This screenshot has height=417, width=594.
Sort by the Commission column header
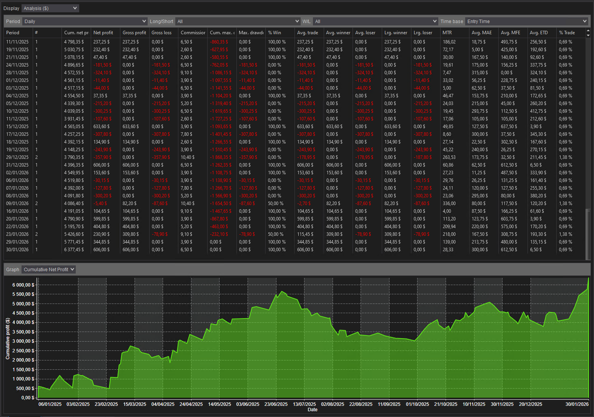[192, 33]
